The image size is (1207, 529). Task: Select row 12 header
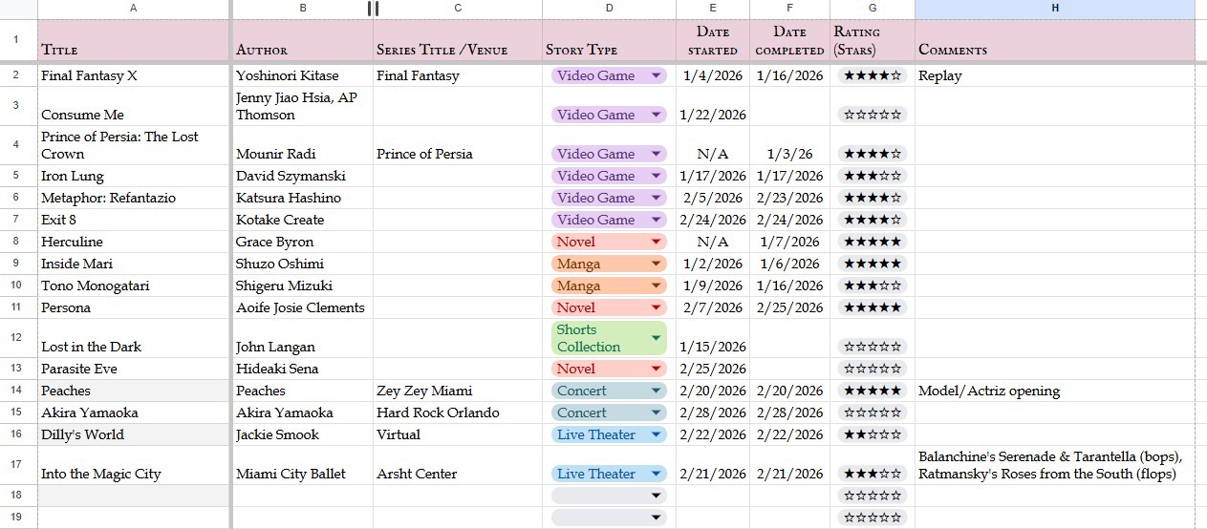(18, 337)
